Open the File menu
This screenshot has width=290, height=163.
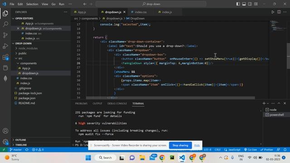click(x=12, y=4)
